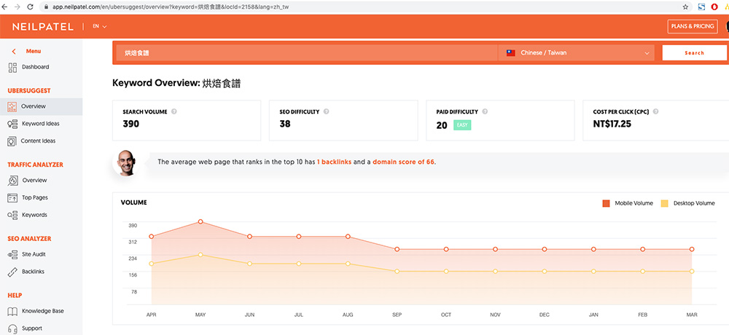729x335 pixels.
Task: Open Dashboard in the sidebar
Action: pos(35,67)
